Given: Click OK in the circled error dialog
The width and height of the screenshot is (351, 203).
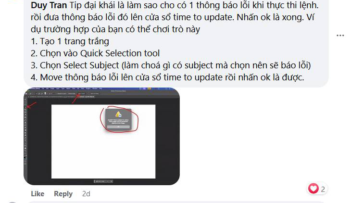Looking at the screenshot, I should (x=118, y=127).
